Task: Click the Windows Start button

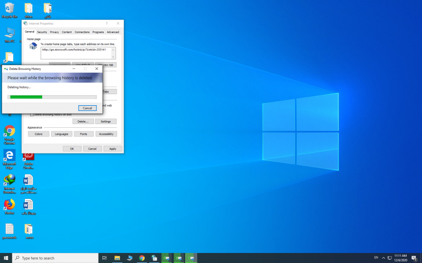Action: (x=6, y=258)
